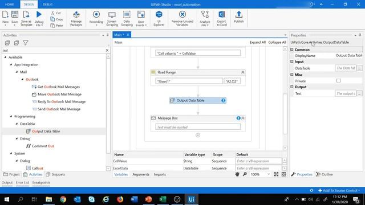365x205 pixels.
Task: Click the Cut command
Action: point(56,13)
